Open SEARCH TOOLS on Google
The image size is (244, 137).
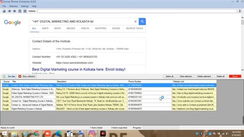[x=135, y=28]
